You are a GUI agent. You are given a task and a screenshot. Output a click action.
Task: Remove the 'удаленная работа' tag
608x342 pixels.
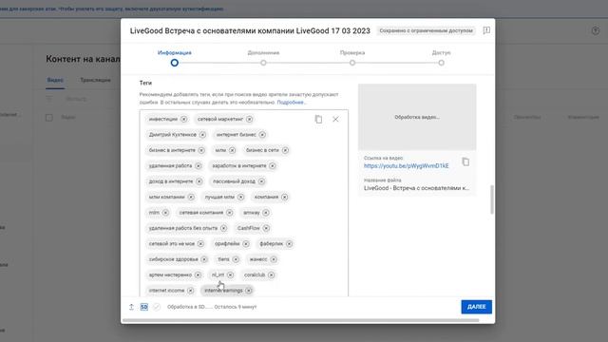199,165
